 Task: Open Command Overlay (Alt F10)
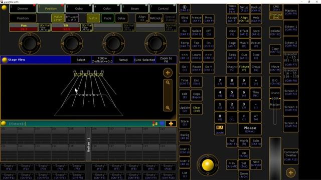[x=291, y=156]
